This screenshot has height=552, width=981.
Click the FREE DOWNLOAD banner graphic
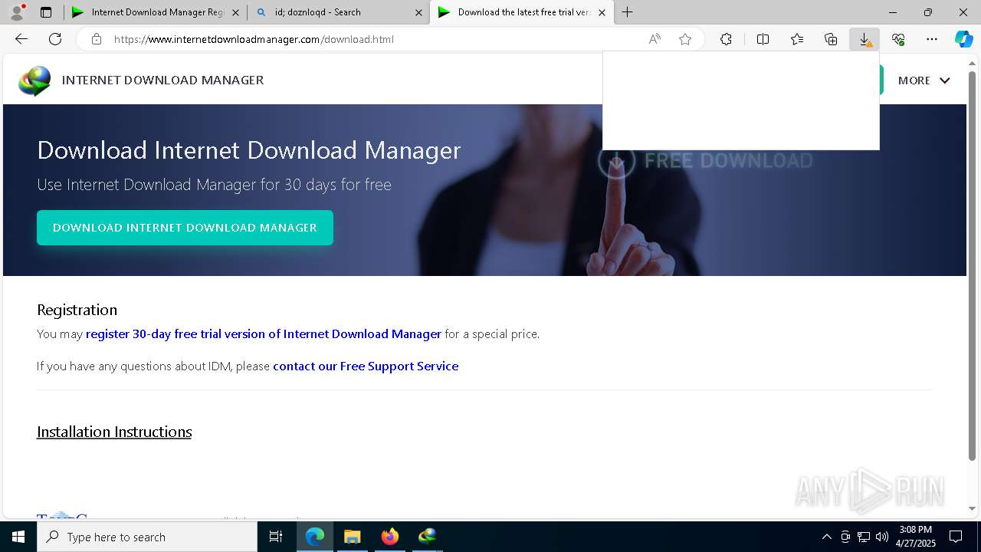(x=705, y=161)
